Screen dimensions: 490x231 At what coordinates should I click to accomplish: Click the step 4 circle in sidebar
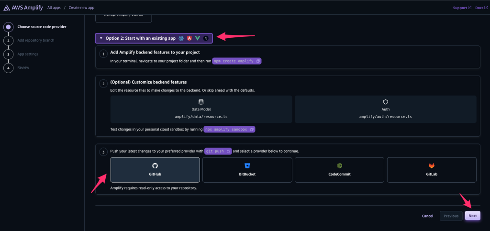(x=9, y=68)
